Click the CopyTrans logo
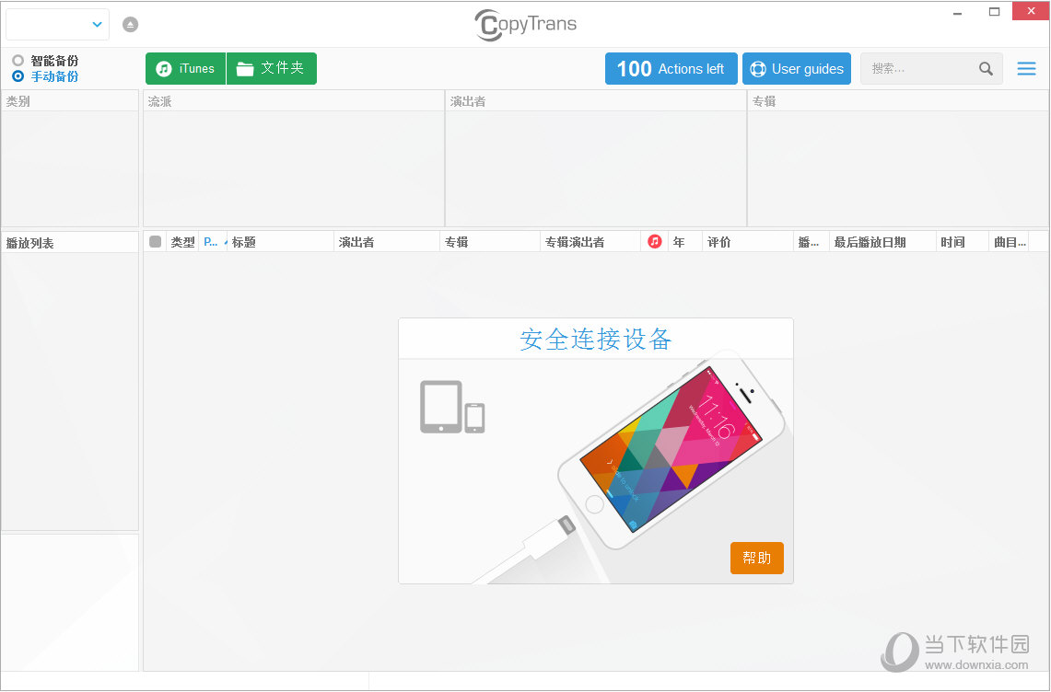The height and width of the screenshot is (692, 1051). pos(525,25)
